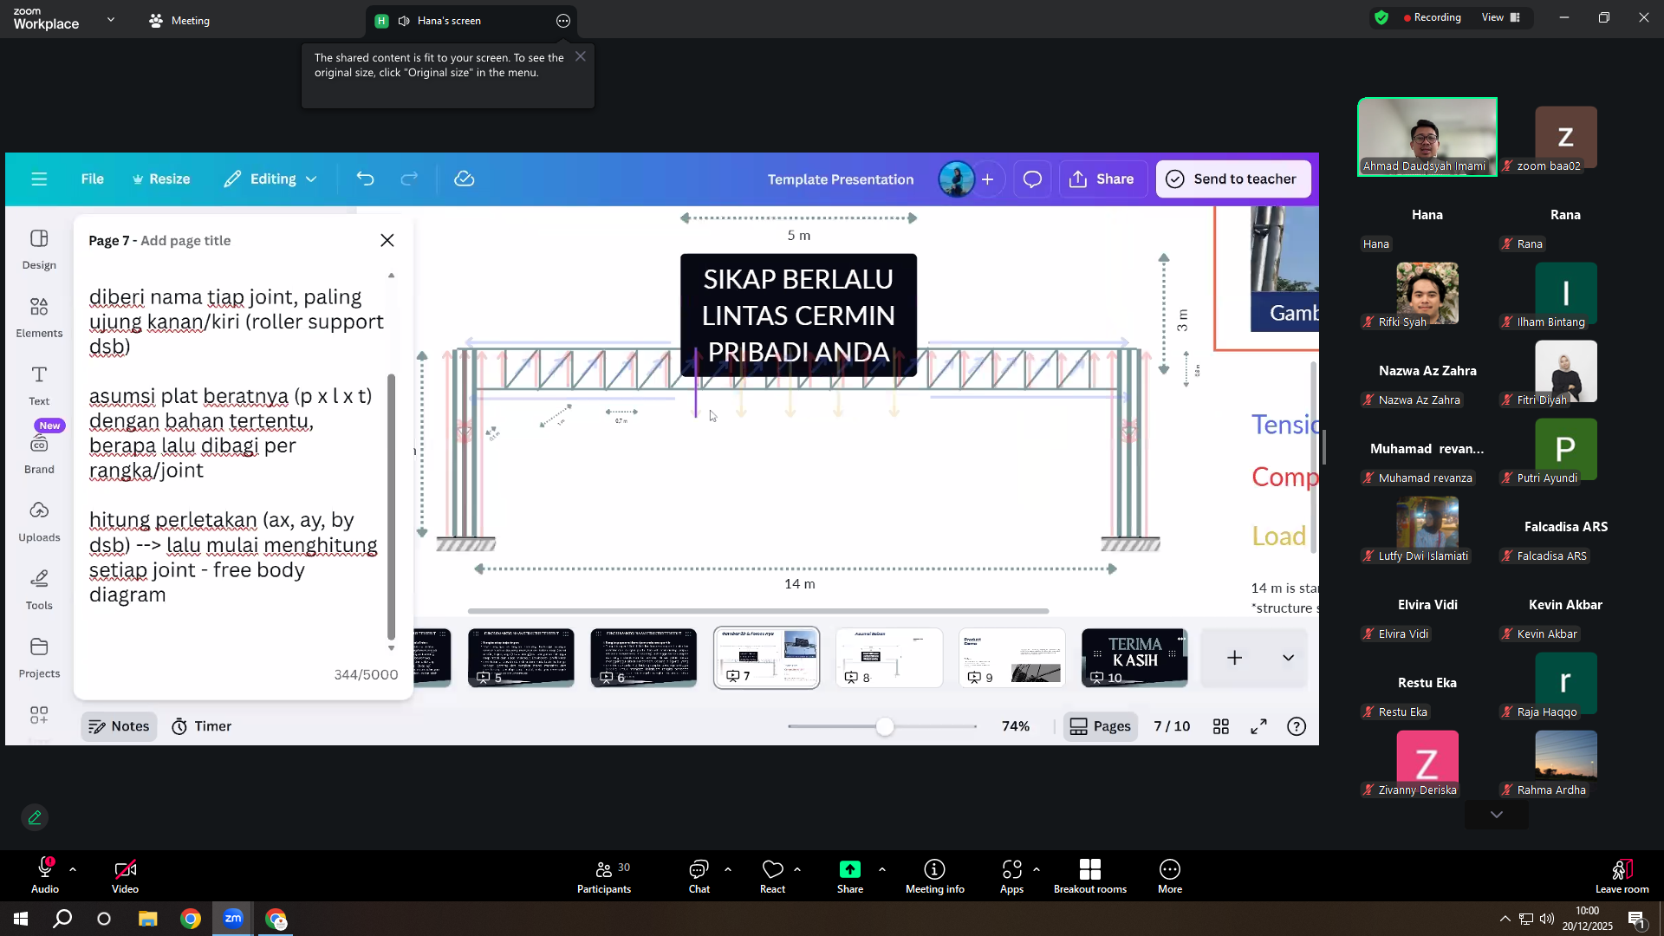
Task: Add collaborator with the plus icon
Action: (987, 179)
